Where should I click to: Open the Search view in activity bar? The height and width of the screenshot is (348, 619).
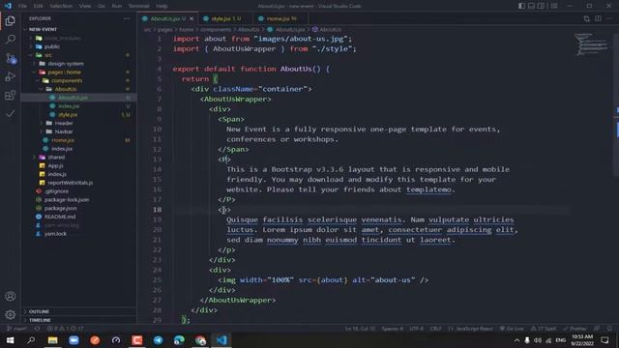(11, 39)
